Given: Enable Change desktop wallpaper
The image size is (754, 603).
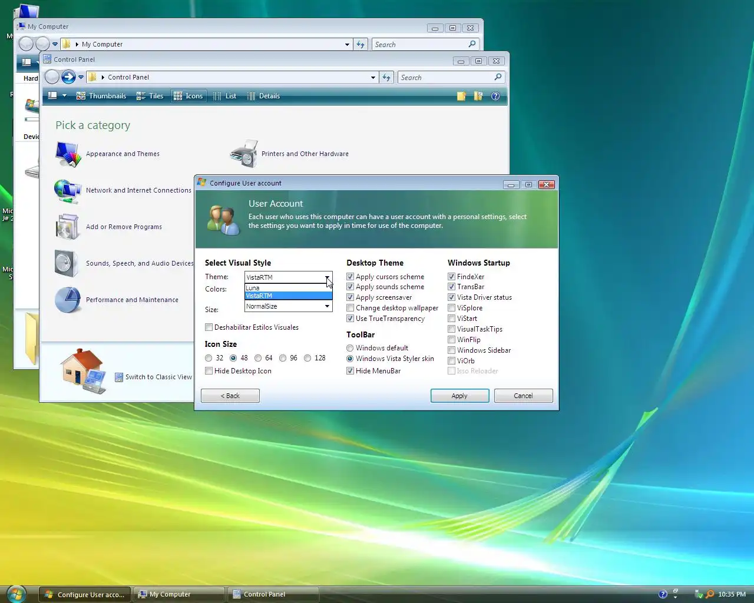Looking at the screenshot, I should [350, 308].
